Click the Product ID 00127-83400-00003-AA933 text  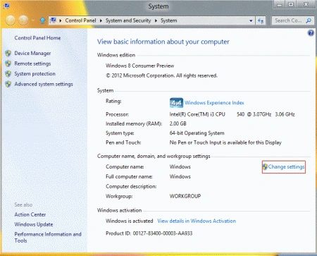pos(149,233)
